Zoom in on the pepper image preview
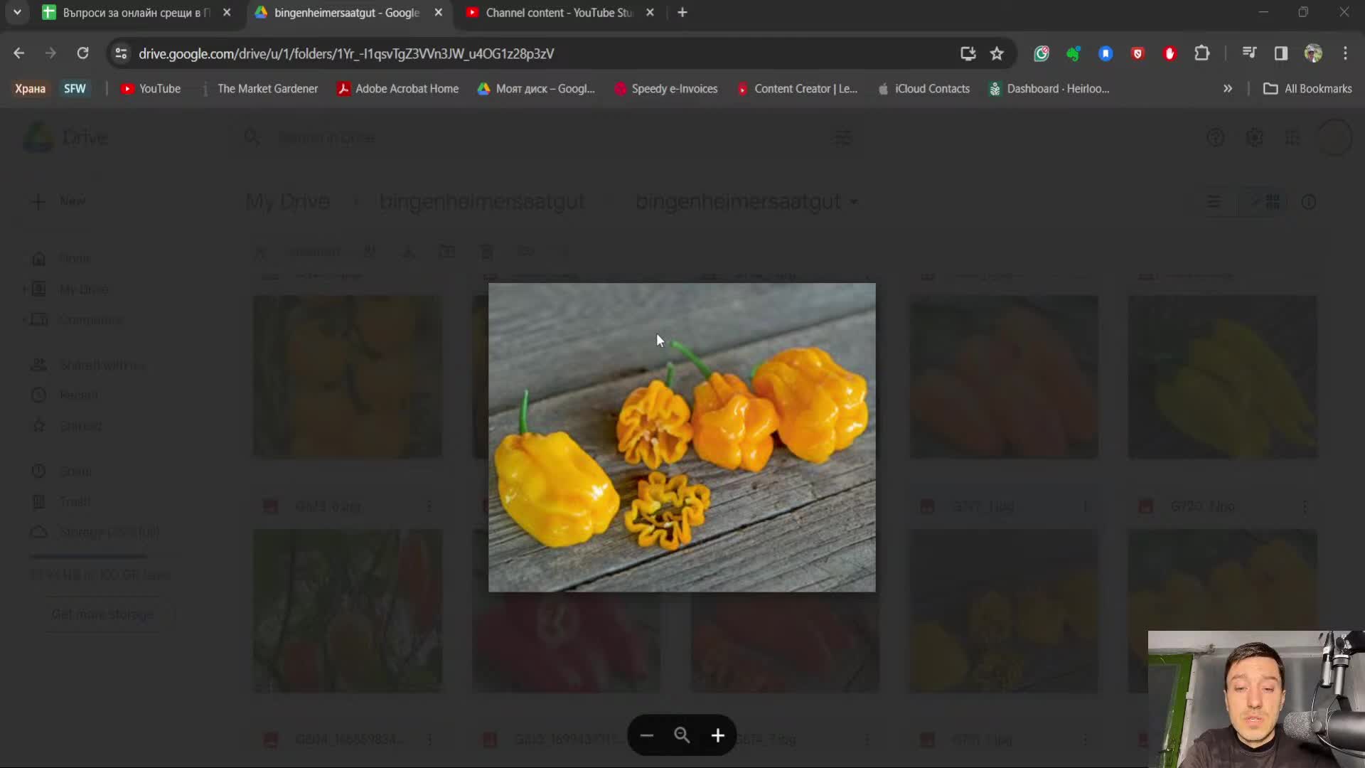 (x=718, y=735)
